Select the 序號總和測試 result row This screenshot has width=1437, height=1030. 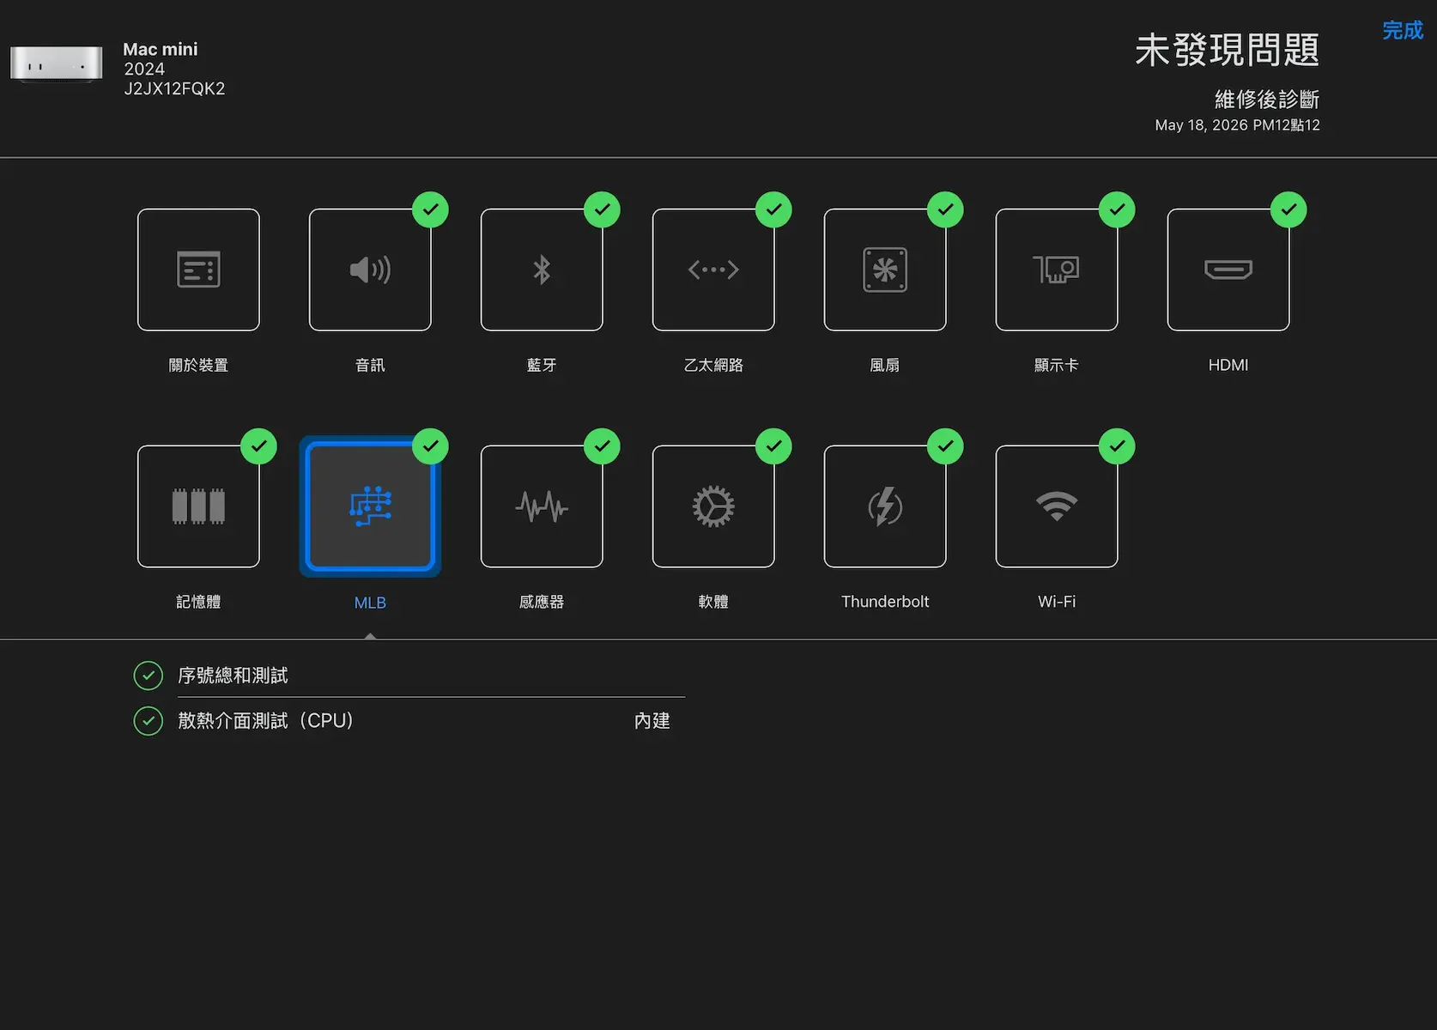pos(409,676)
